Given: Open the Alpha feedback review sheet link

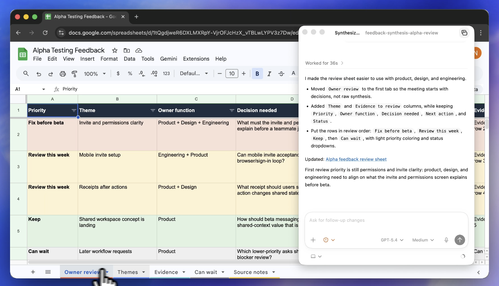Looking at the screenshot, I should [356, 159].
